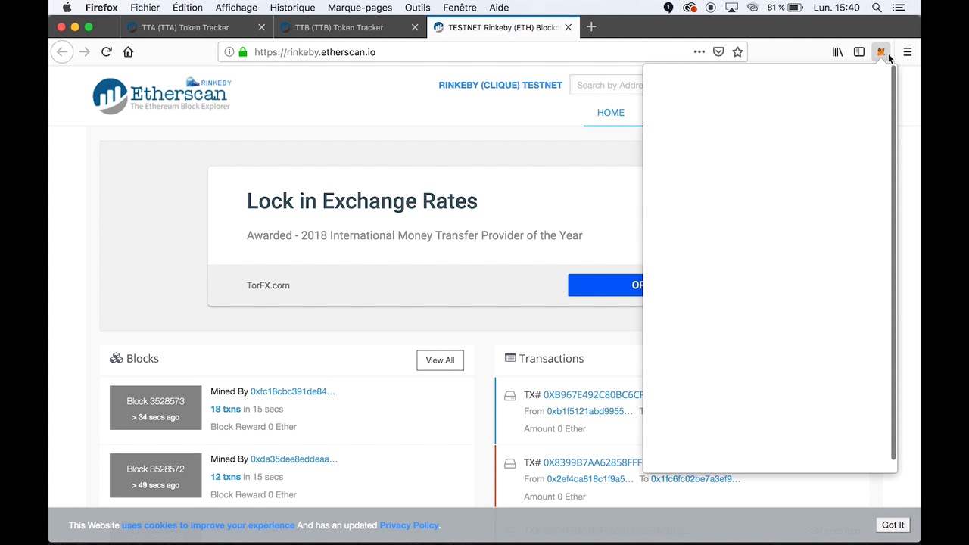969x545 pixels.
Task: Click the popup panel vertical scrollbar
Action: click(893, 263)
